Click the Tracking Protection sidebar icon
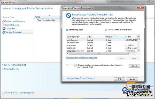Viewport: 155px width, 99px height. [x=4, y=32]
